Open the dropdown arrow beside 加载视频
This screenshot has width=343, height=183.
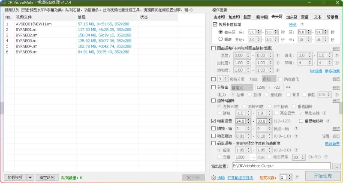pos(30,177)
